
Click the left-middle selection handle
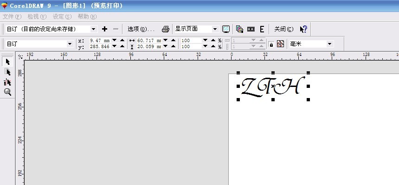point(238,86)
